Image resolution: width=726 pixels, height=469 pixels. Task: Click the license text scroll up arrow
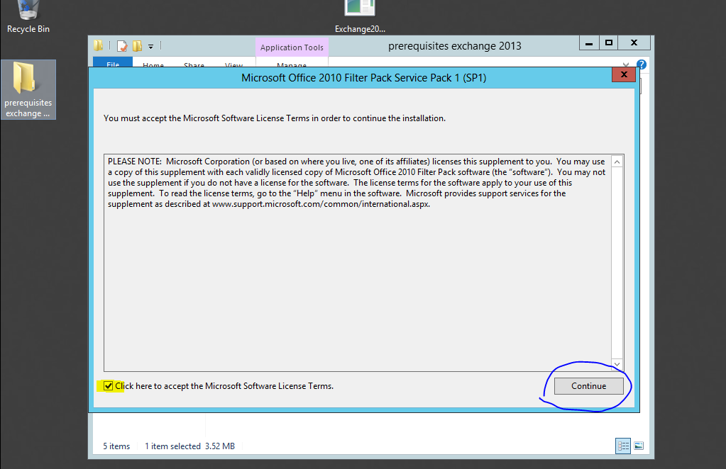click(x=617, y=162)
